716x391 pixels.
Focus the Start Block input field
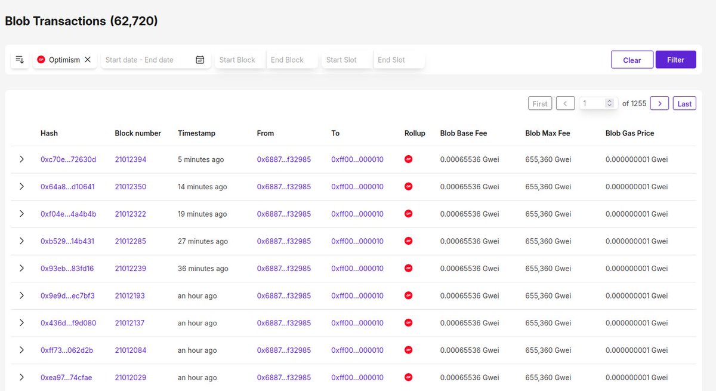point(240,60)
